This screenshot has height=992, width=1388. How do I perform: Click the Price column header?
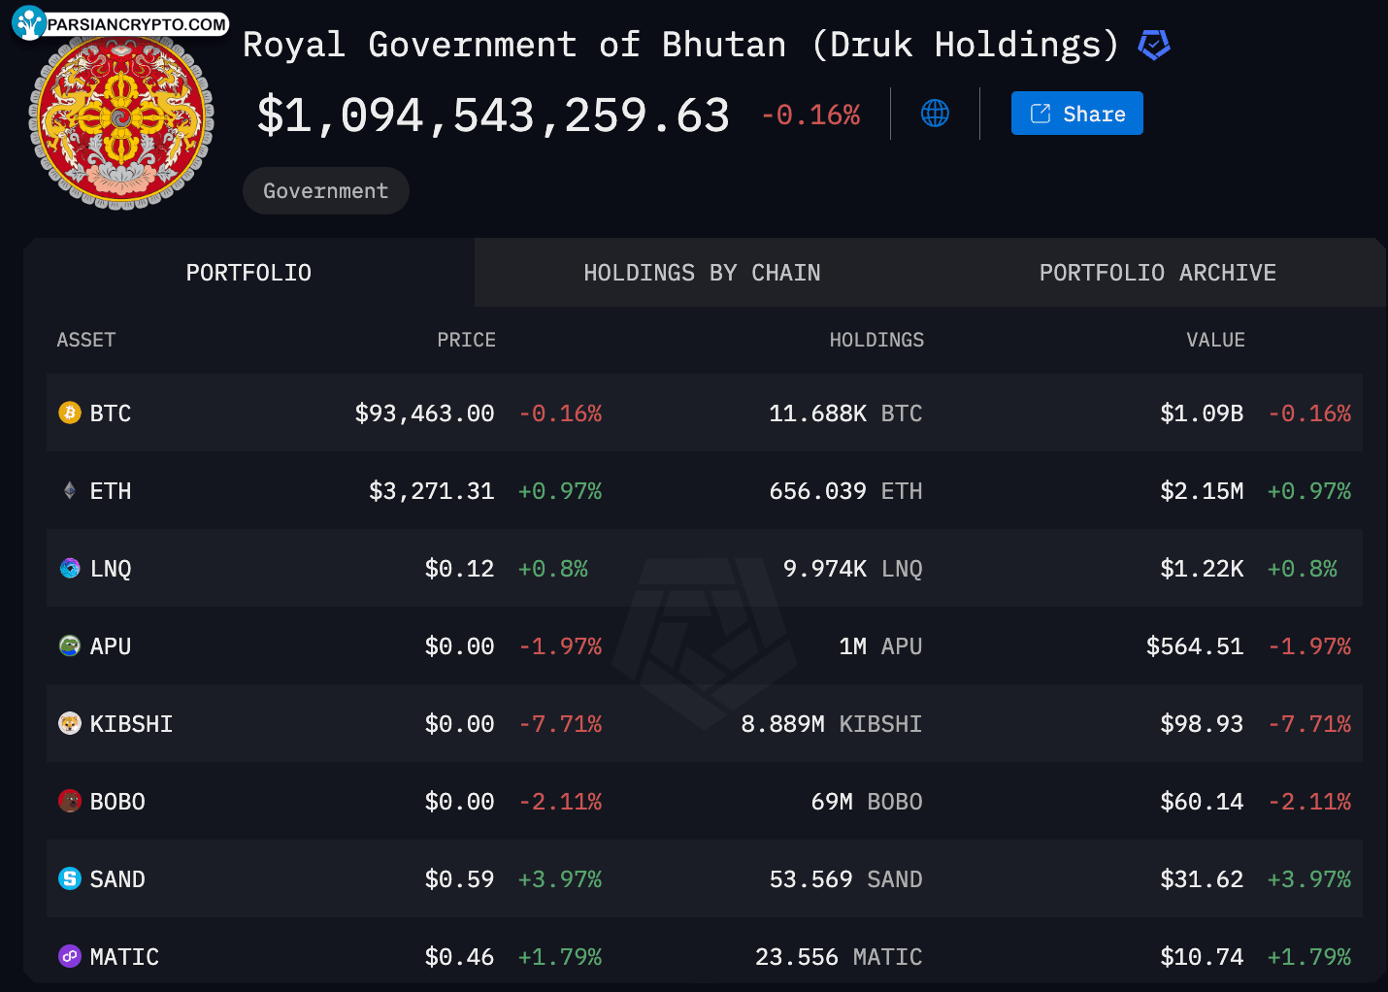pyautogui.click(x=466, y=340)
